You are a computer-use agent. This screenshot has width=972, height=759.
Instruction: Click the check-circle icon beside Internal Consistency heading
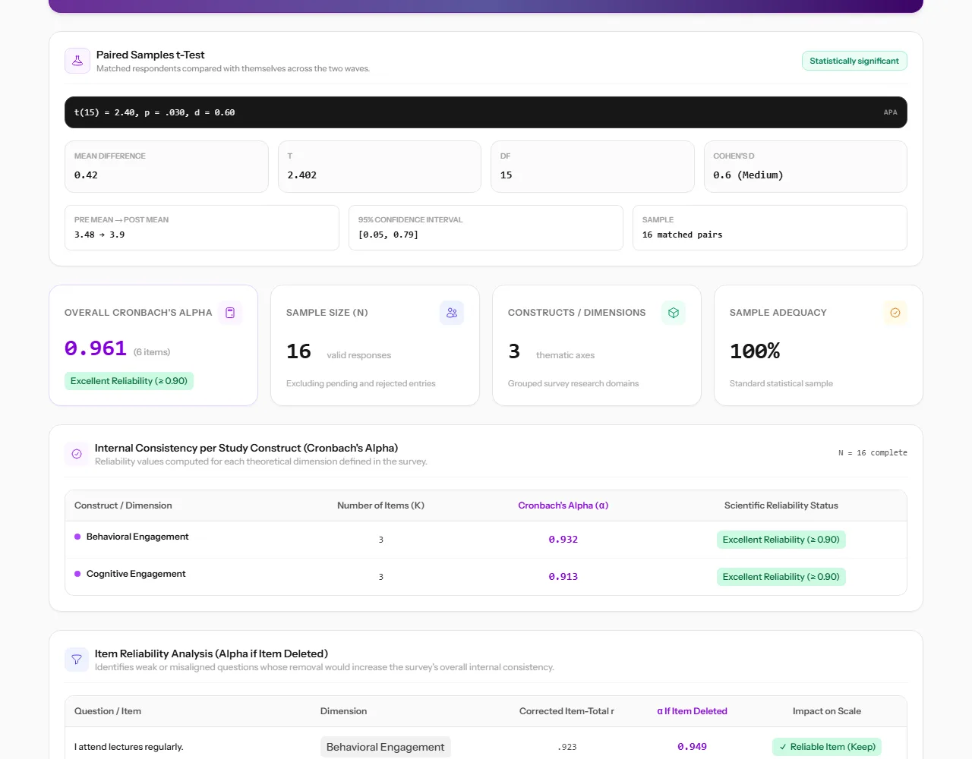tap(77, 454)
